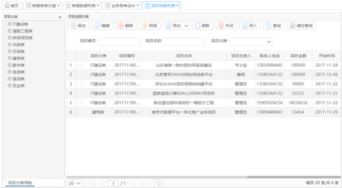The image size is (342, 188).
Task: Click the 清空查询 clear query button
Action: click(x=301, y=26)
